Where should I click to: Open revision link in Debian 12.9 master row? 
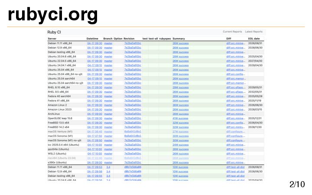click(x=133, y=48)
